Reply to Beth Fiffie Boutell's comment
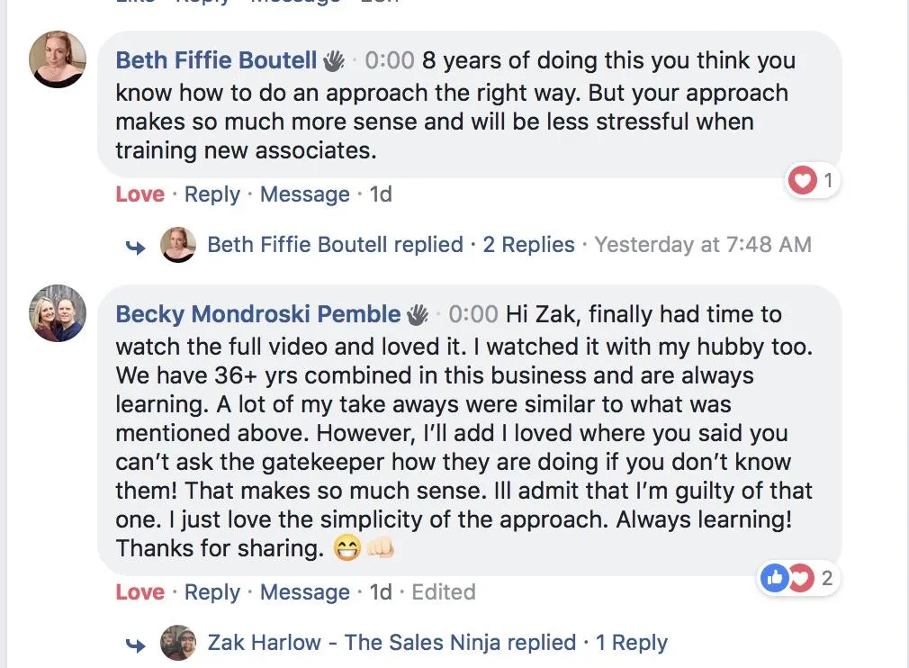This screenshot has width=909, height=668. (x=212, y=194)
